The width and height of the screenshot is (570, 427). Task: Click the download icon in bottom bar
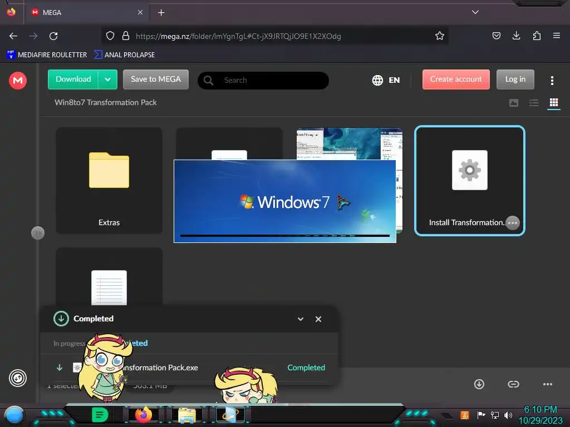pyautogui.click(x=479, y=384)
